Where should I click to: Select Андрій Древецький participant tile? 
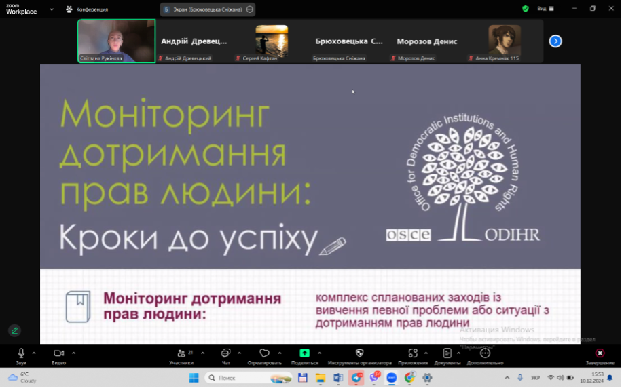pos(194,41)
